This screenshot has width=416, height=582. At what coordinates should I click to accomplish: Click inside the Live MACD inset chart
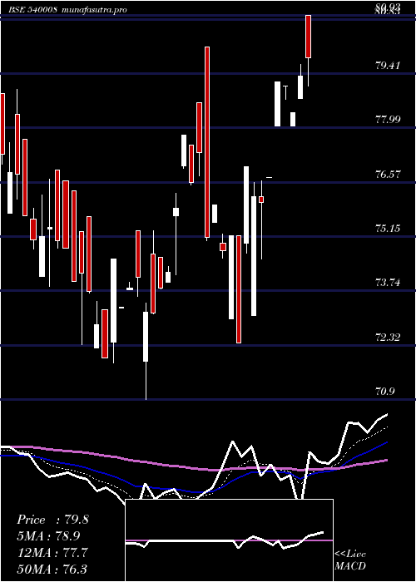point(229,540)
